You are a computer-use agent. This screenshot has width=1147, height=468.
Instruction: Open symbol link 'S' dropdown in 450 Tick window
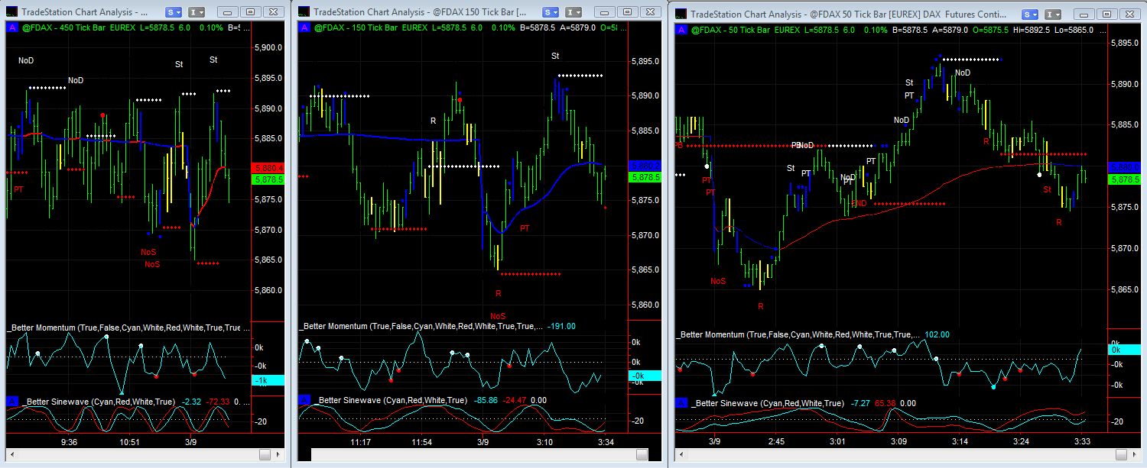click(x=174, y=12)
